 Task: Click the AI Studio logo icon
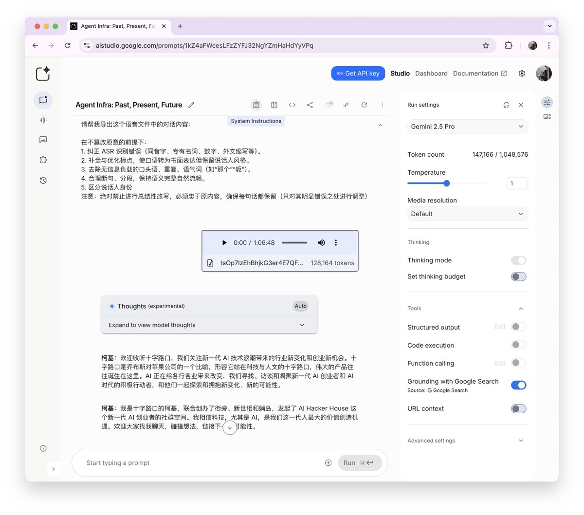pos(43,74)
